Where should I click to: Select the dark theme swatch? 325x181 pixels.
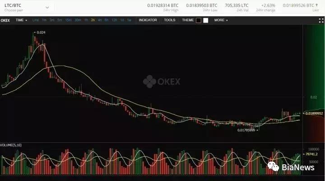tap(198, 20)
